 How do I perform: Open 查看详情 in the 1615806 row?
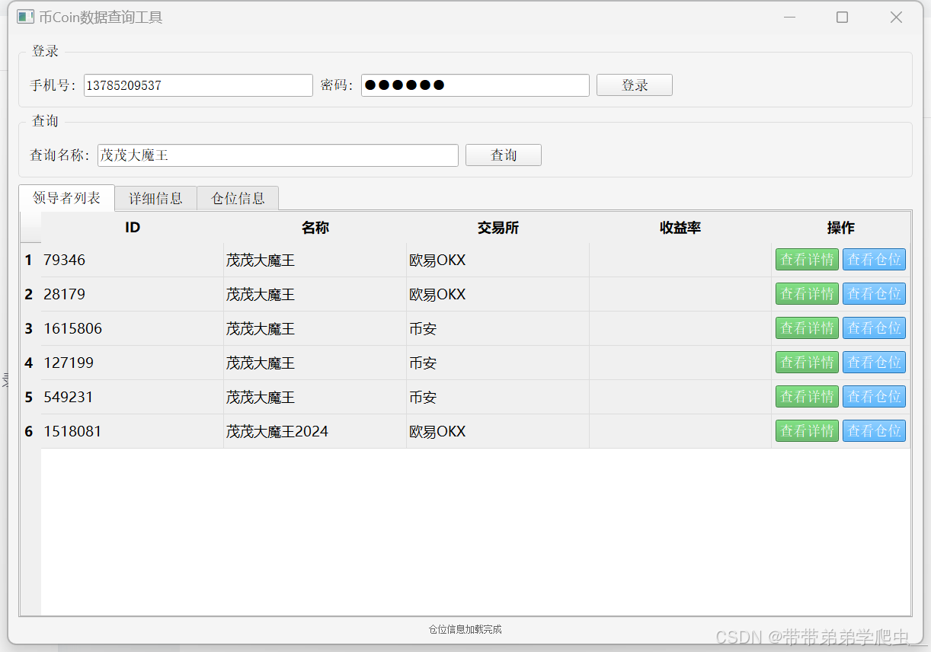(x=807, y=328)
